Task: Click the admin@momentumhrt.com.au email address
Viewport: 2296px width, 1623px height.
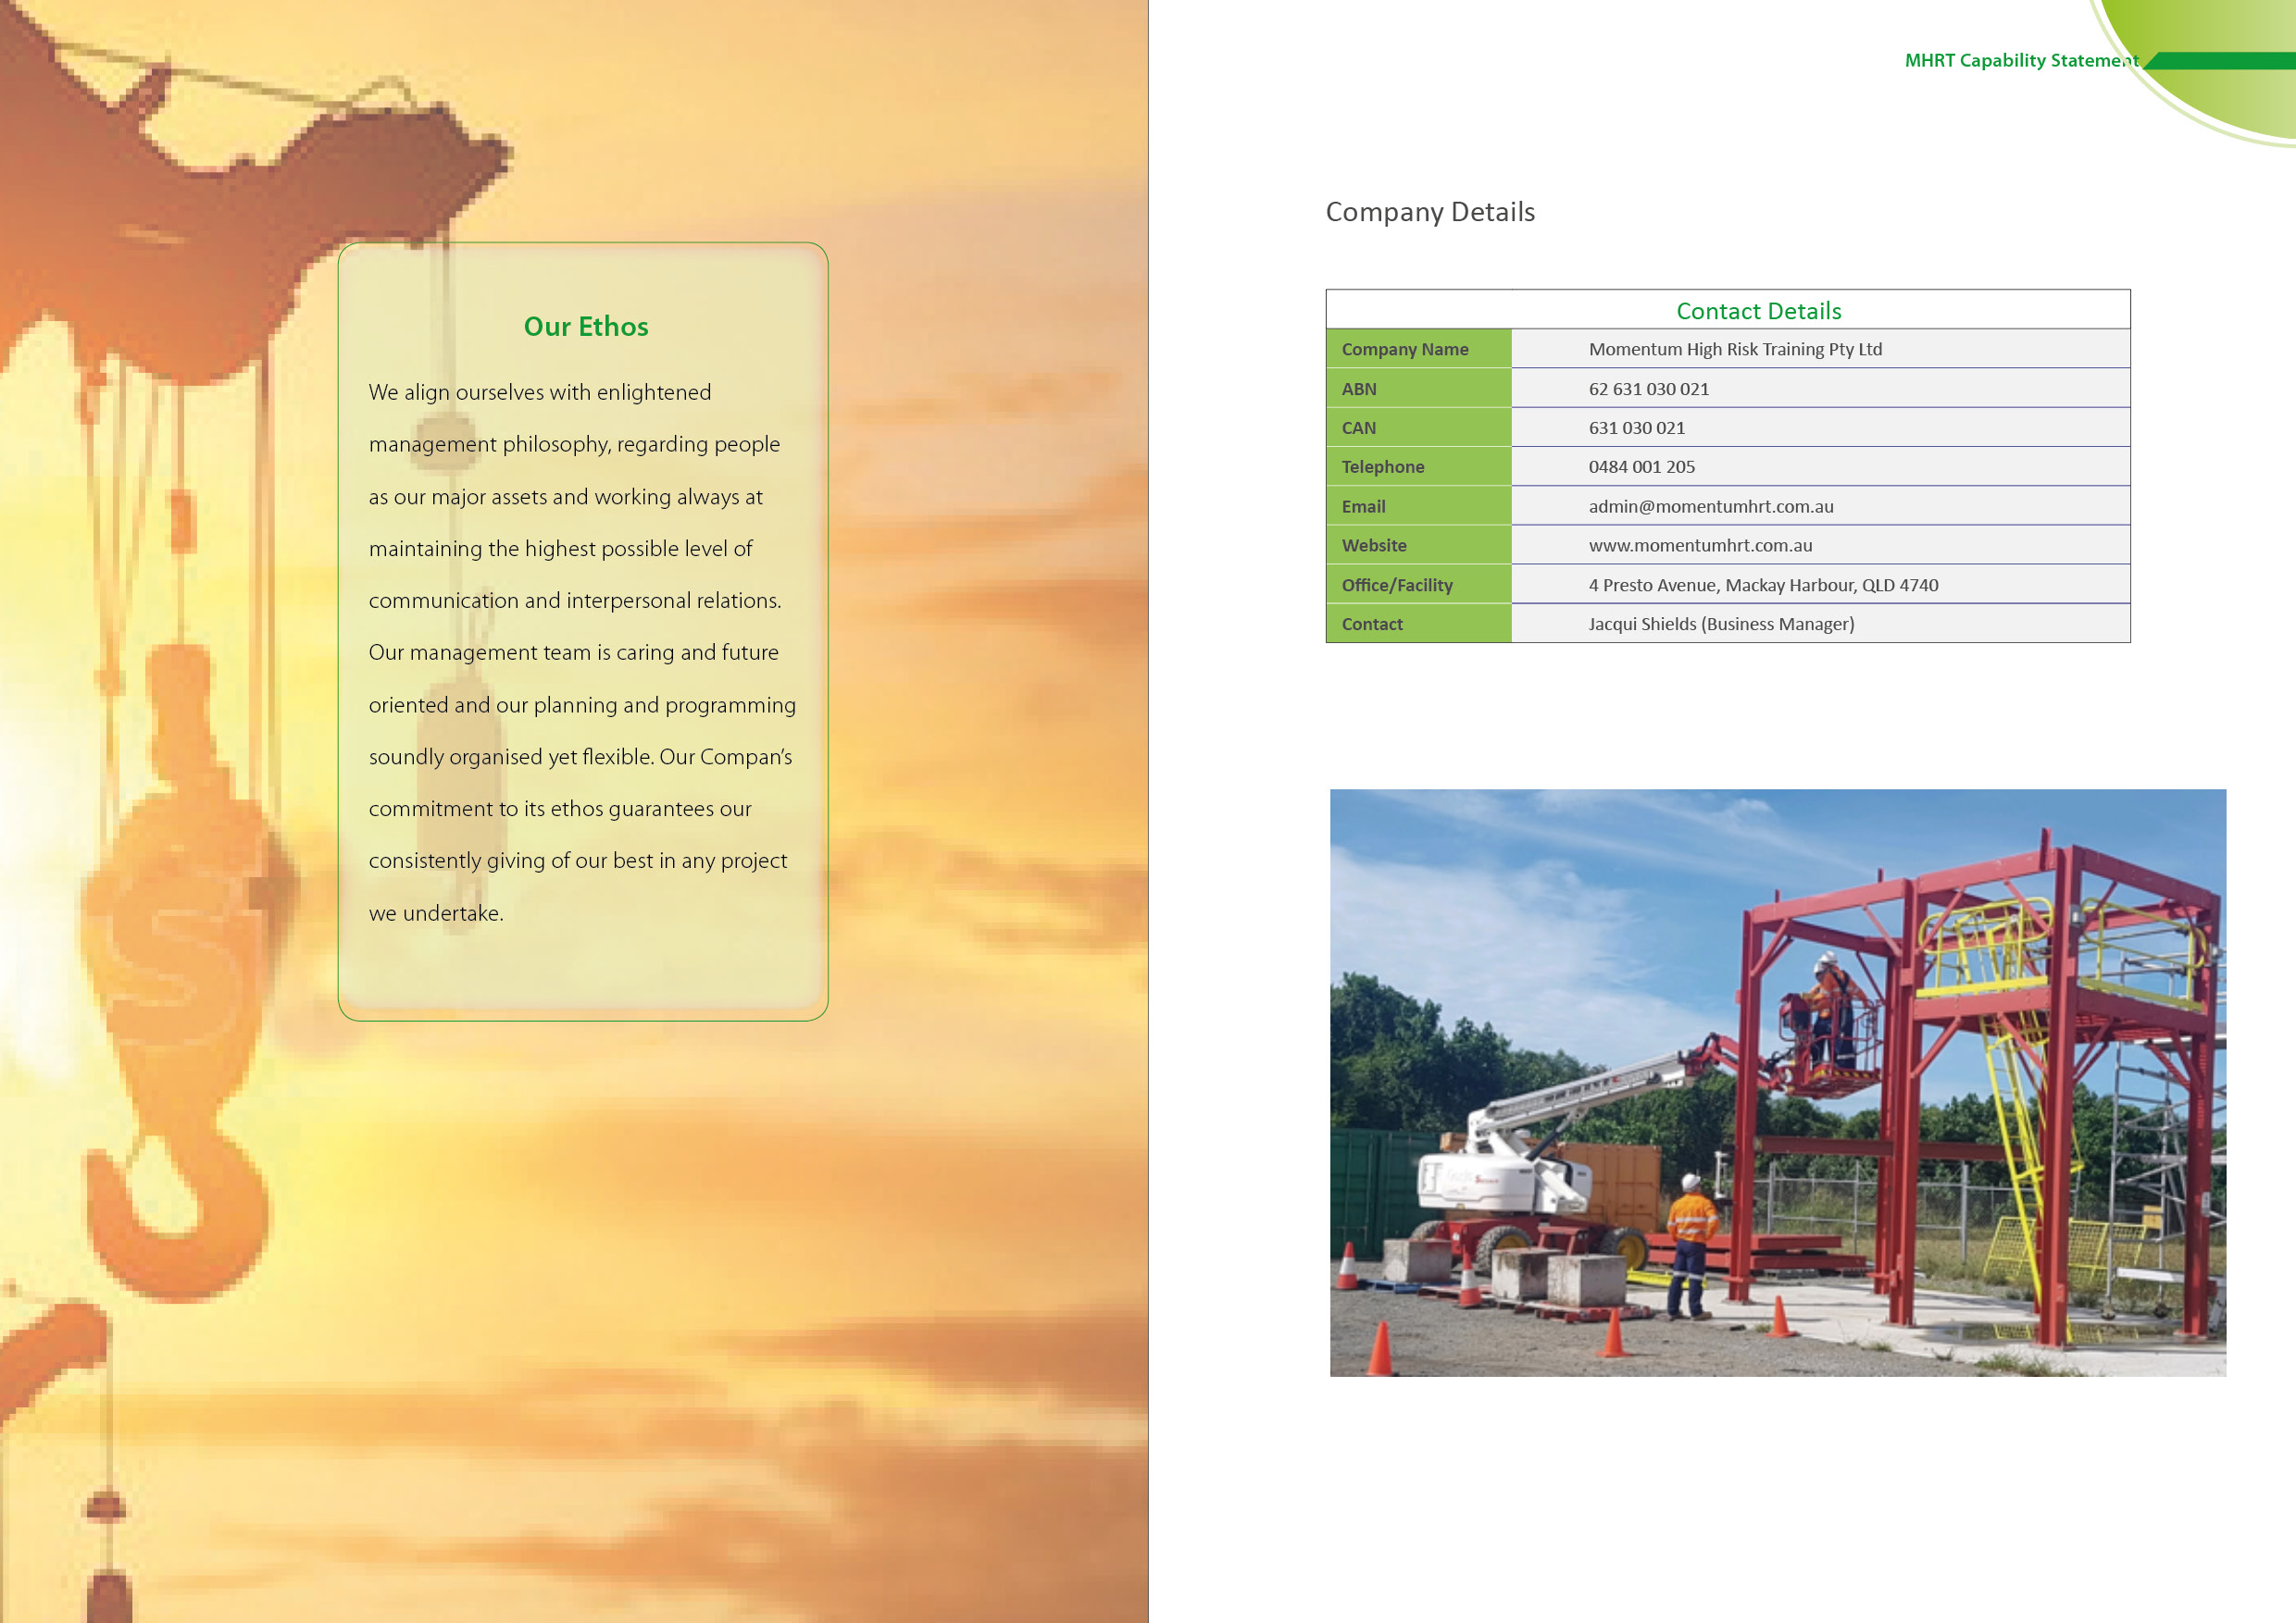Action: click(1710, 507)
